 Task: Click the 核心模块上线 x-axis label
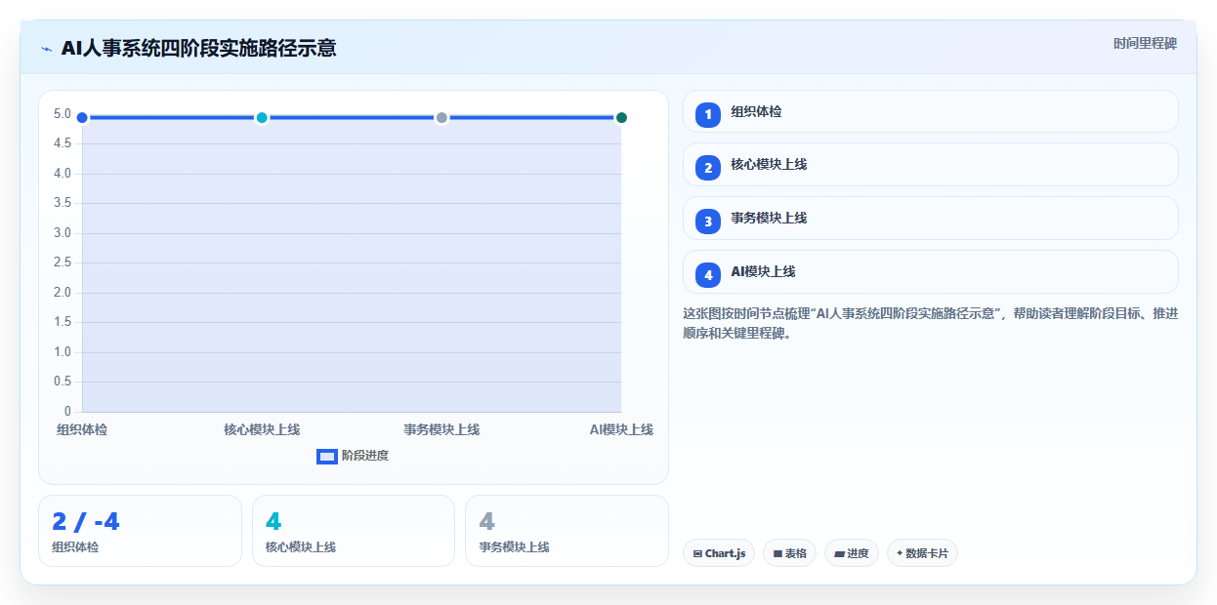pyautogui.click(x=262, y=429)
